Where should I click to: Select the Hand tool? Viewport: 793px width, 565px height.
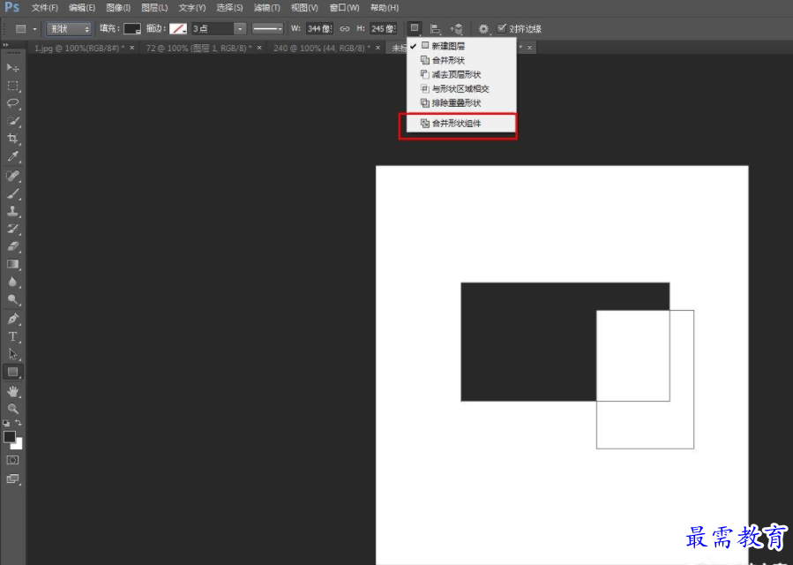[x=13, y=391]
